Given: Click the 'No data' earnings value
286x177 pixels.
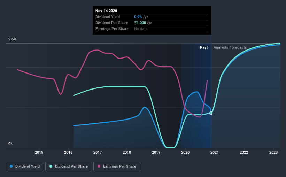Looking at the screenshot, I should click(x=141, y=29).
